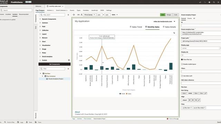221x124 pixels.
Task: Click the Get Components button
Action: click(55, 64)
